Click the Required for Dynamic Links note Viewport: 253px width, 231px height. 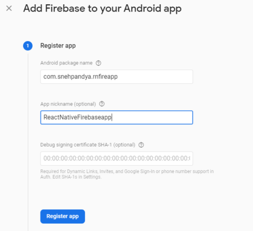(127, 174)
